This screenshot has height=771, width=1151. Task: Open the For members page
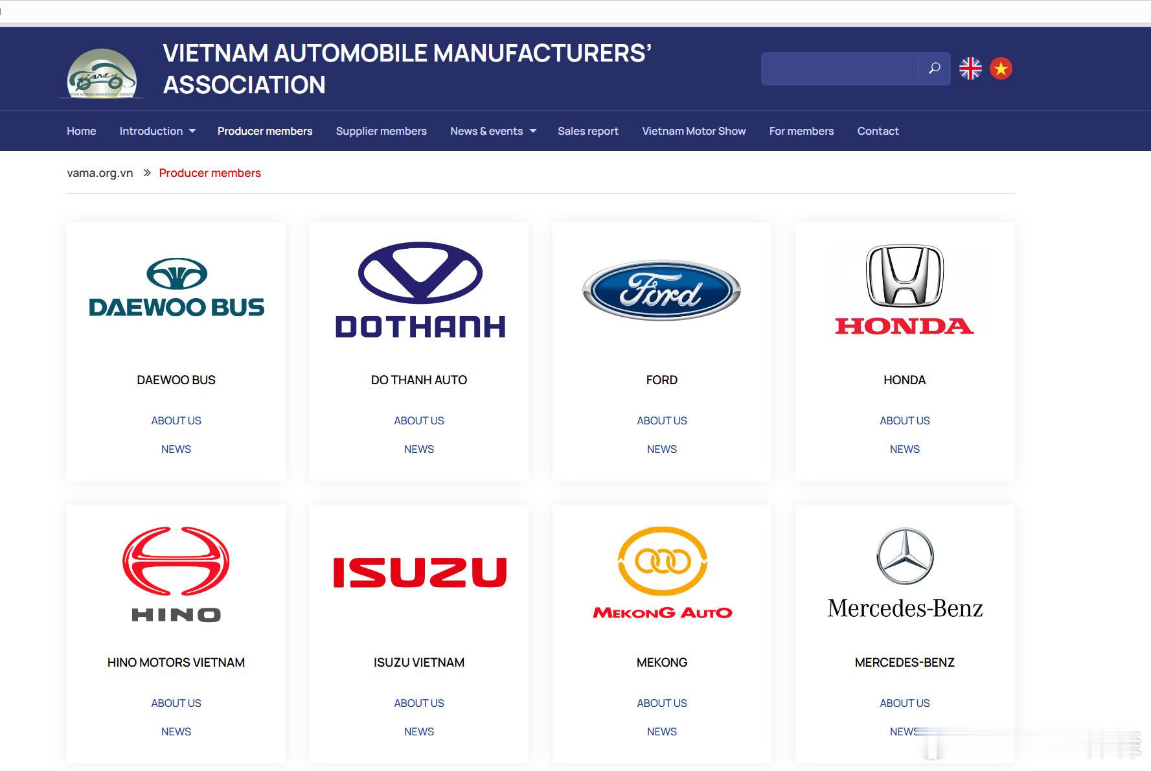801,131
